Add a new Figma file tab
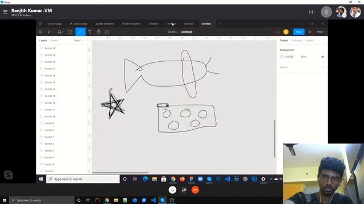The width and height of the screenshot is (364, 204). [x=220, y=24]
